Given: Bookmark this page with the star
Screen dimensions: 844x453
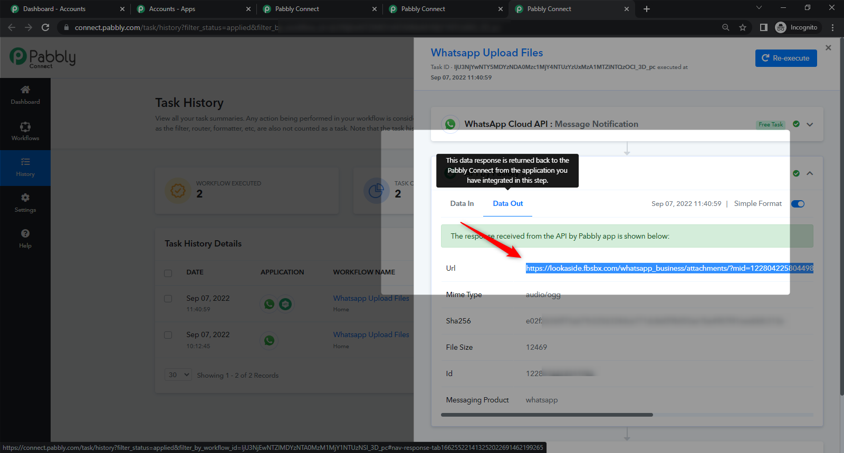Looking at the screenshot, I should point(743,27).
